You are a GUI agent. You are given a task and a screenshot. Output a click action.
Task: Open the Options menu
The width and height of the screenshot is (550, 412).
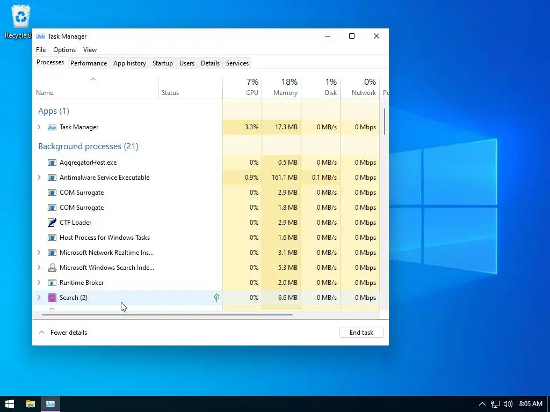pos(64,50)
